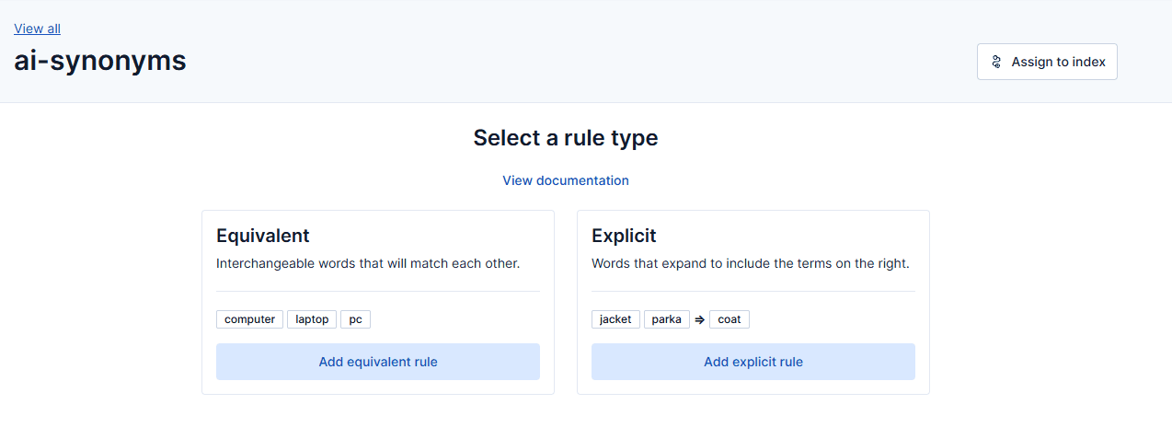The image size is (1172, 439).
Task: Click the divider line in the Explicit card
Action: [753, 292]
